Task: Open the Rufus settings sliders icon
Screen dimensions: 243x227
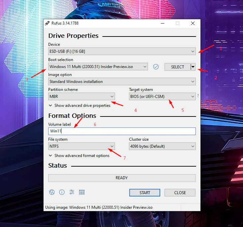Action: tap(72, 192)
